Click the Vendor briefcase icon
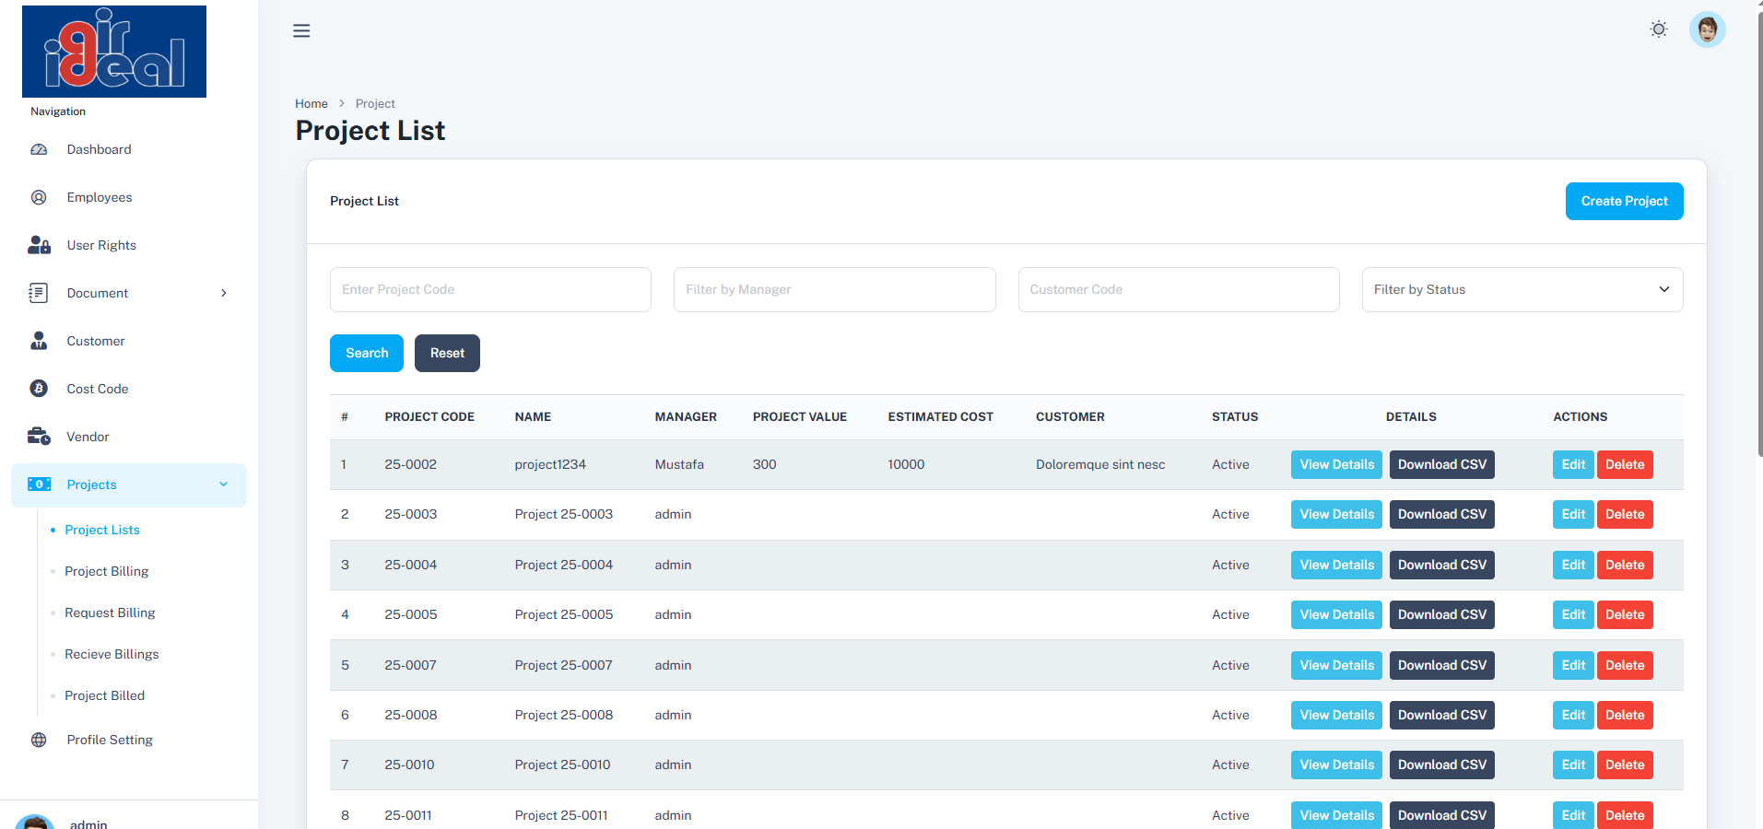 pos(39,437)
